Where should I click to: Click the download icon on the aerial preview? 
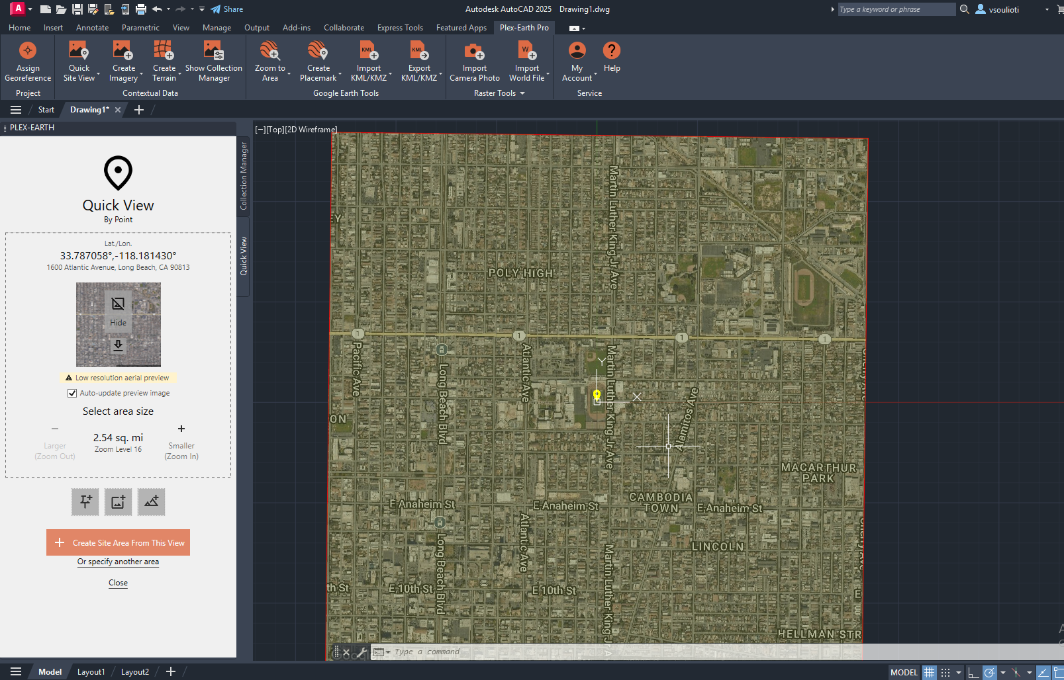tap(118, 345)
